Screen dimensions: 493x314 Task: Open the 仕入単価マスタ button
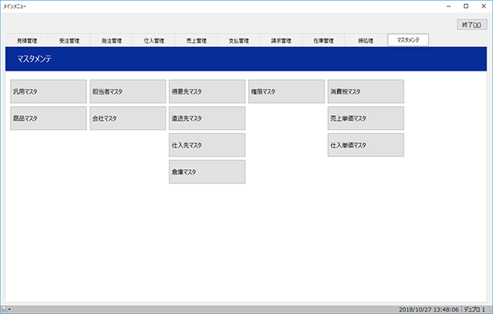pos(366,145)
